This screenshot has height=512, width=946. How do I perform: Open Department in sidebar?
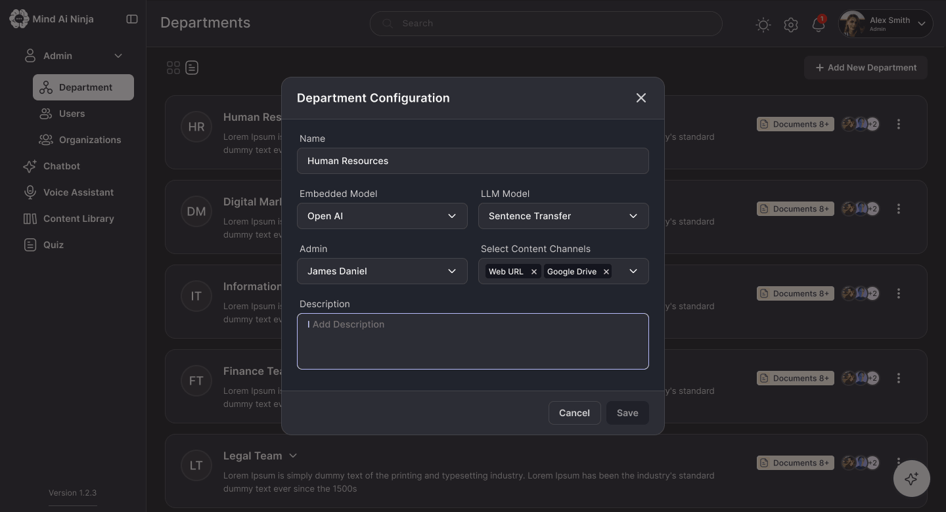coord(83,87)
